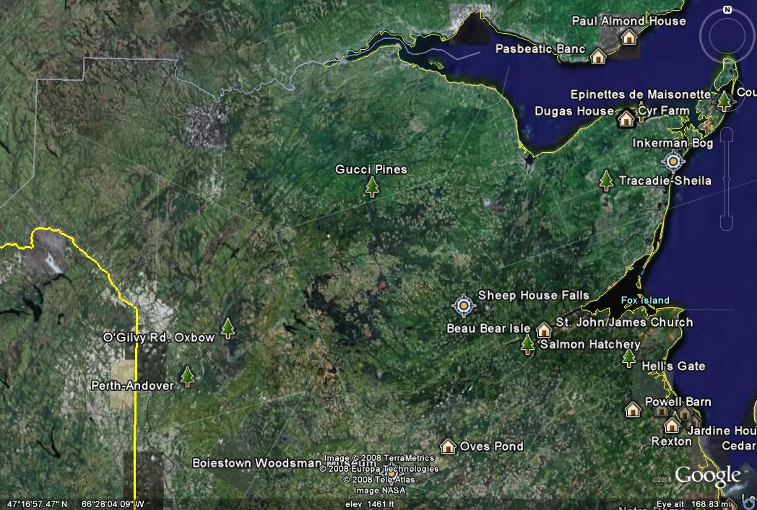Click the Dugas House placemark icon
The image size is (757, 510).
(x=626, y=118)
